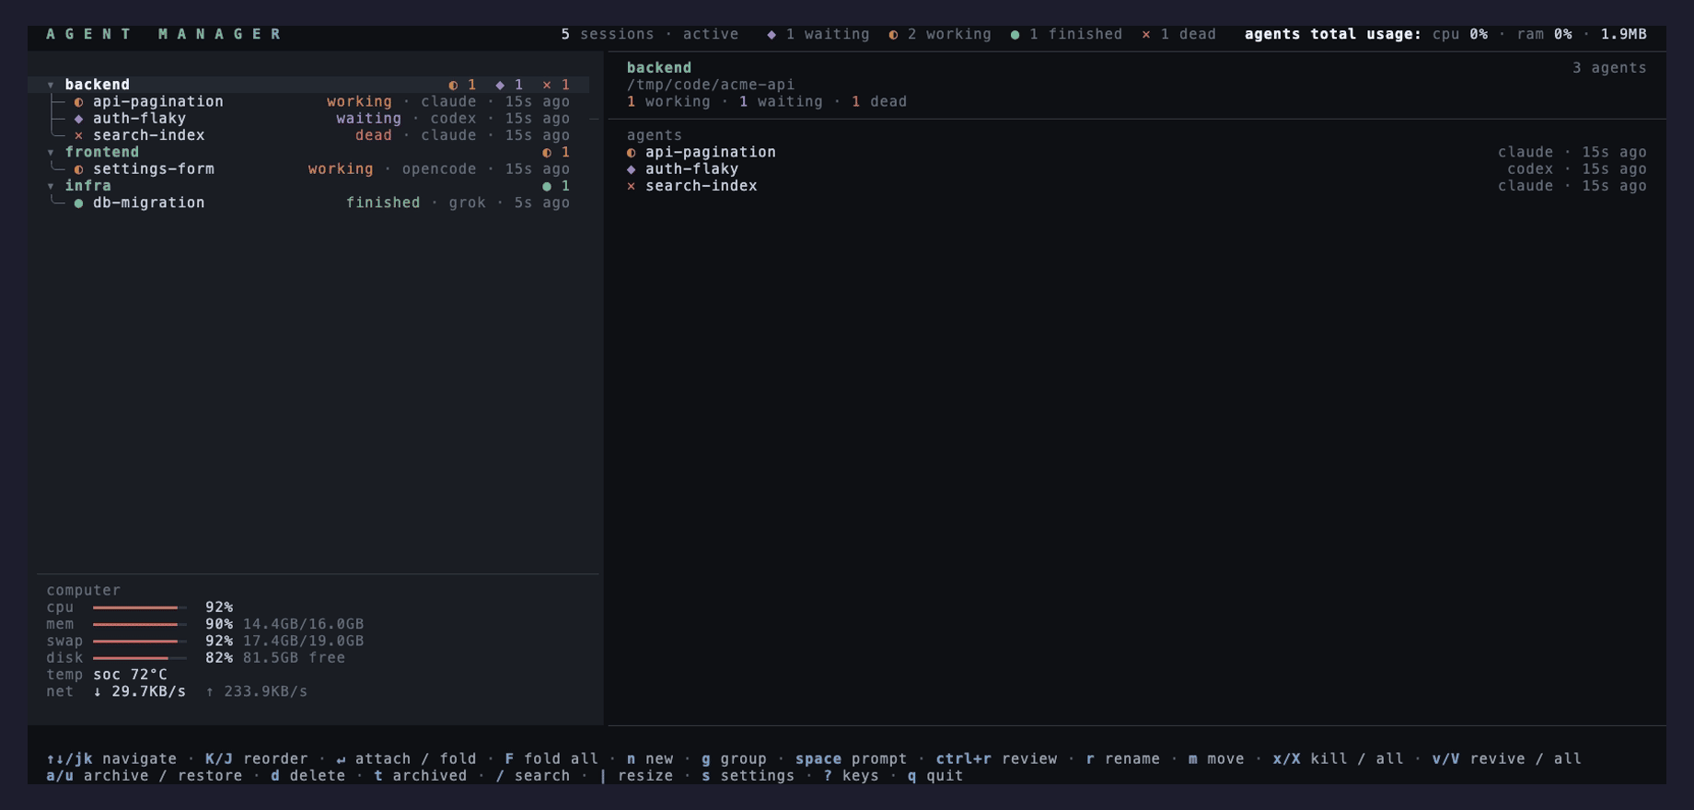
Task: Click the backend title in detail pane
Action: (659, 68)
